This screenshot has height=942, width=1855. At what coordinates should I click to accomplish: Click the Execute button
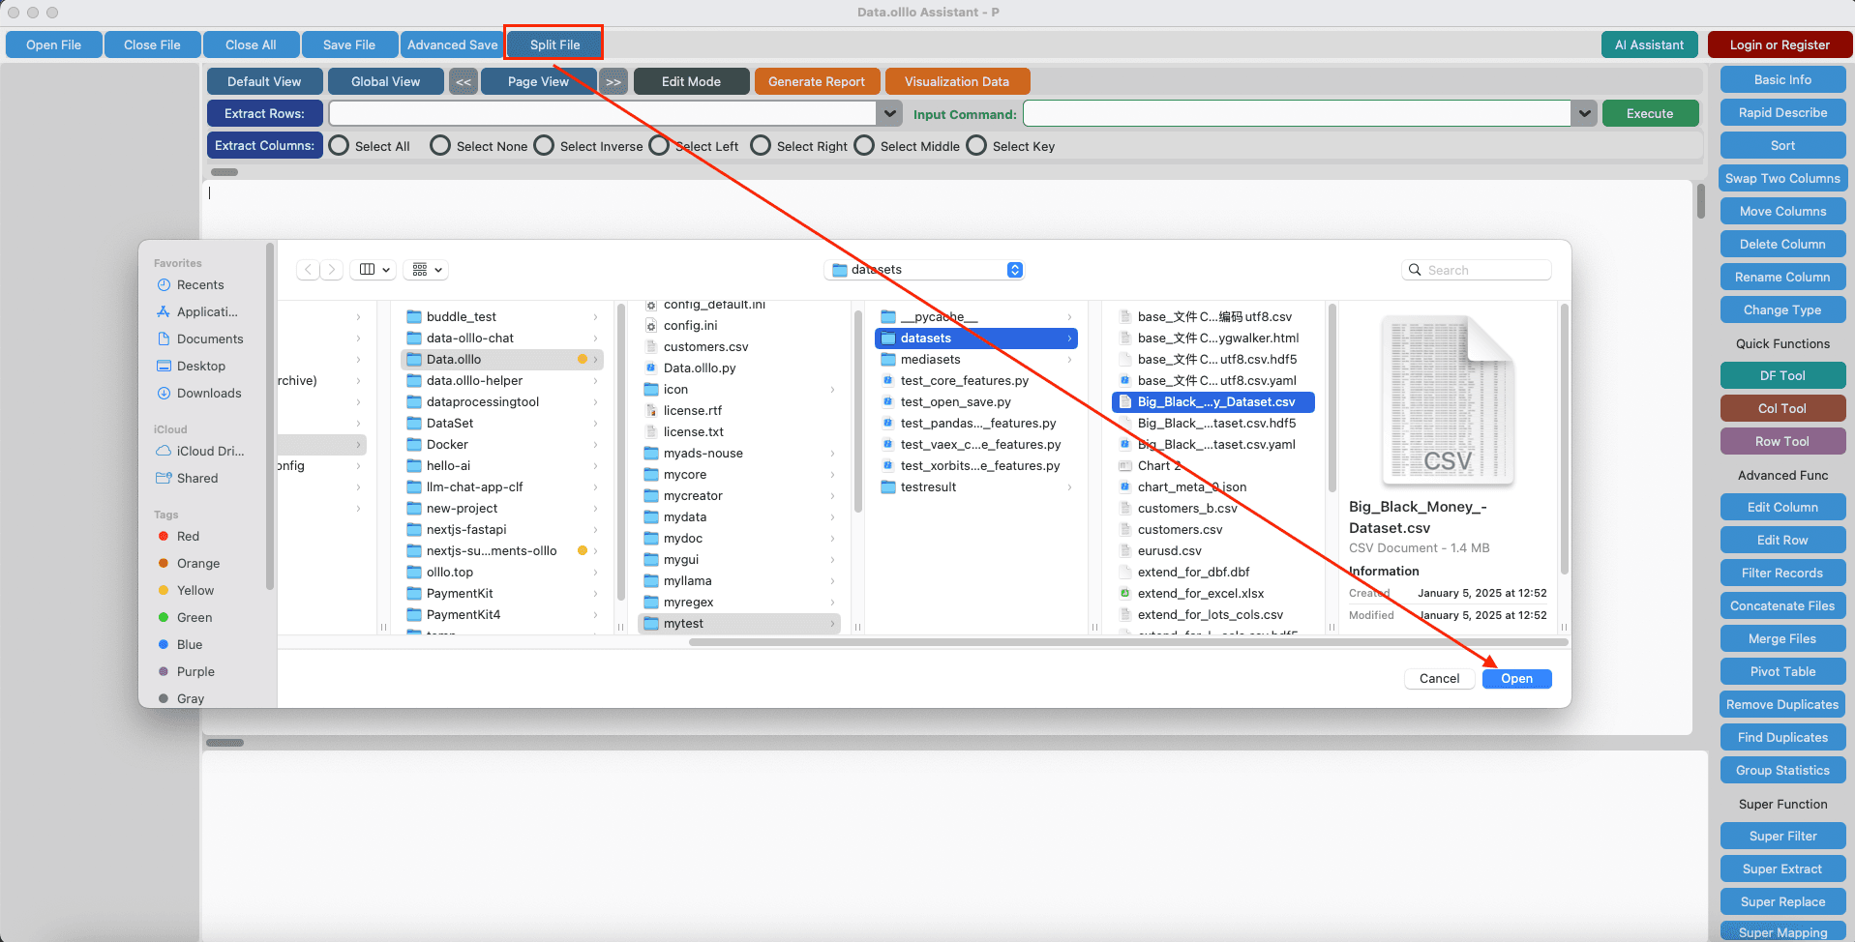pos(1649,113)
